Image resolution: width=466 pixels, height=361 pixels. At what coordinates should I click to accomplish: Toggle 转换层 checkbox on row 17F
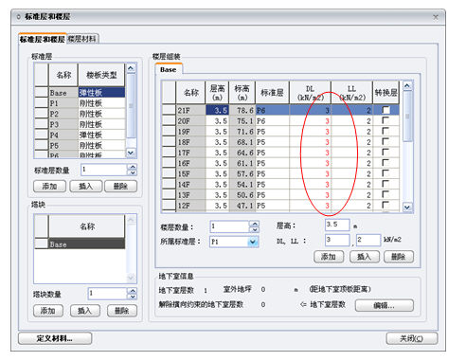tap(385, 153)
